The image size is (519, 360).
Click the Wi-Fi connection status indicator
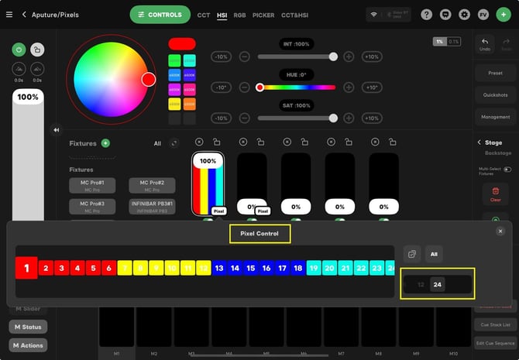(373, 15)
